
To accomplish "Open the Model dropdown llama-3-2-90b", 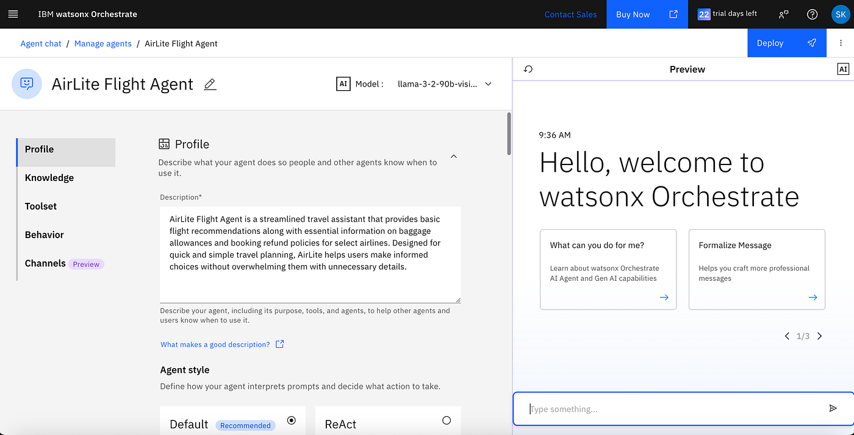I will [x=445, y=84].
